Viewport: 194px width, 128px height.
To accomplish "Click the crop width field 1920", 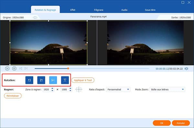I will [47, 90].
